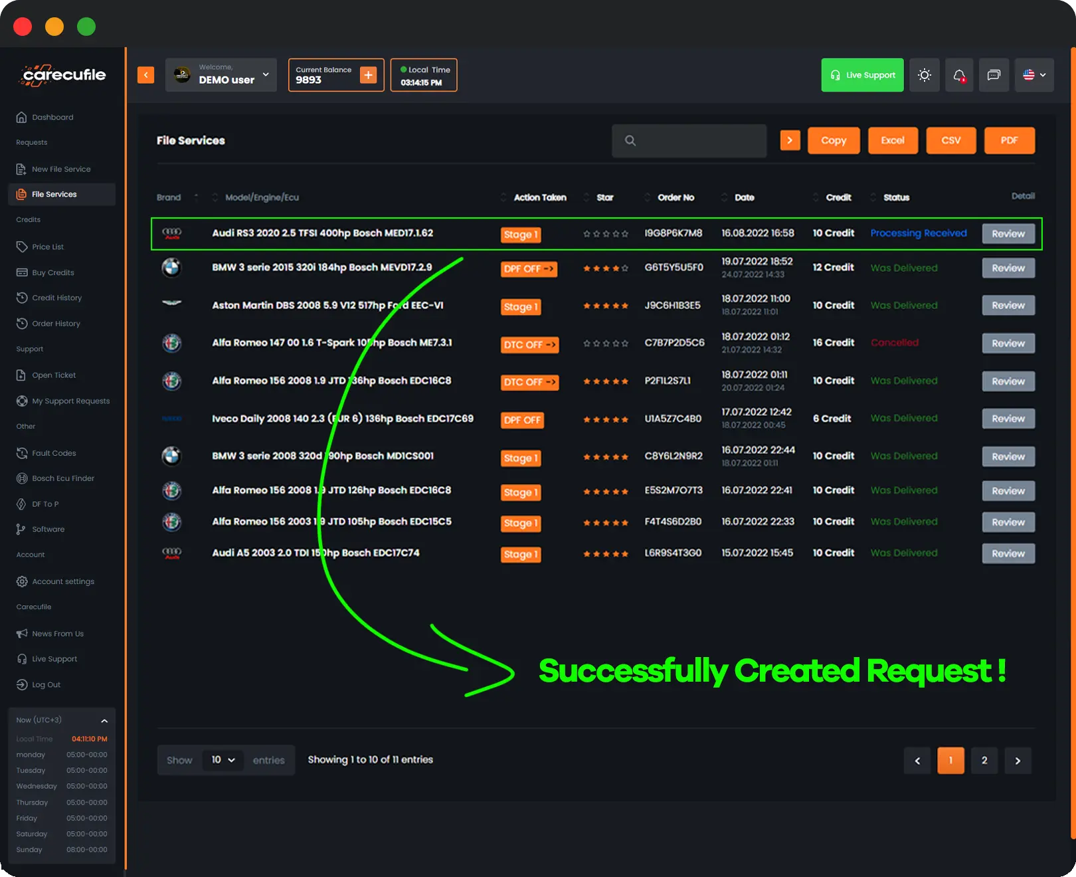The height and width of the screenshot is (877, 1076).
Task: Collapse sidebar with orange back arrow
Action: point(145,75)
